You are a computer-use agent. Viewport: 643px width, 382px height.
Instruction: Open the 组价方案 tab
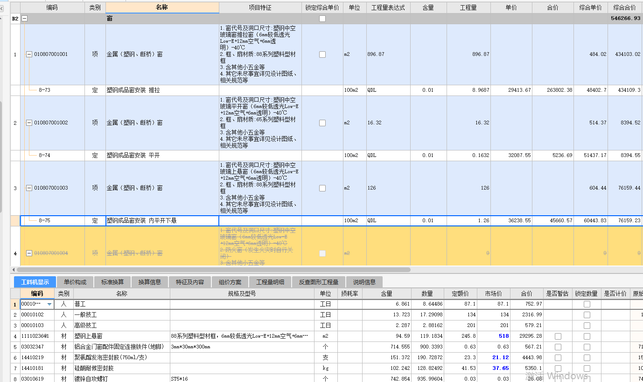pos(230,282)
